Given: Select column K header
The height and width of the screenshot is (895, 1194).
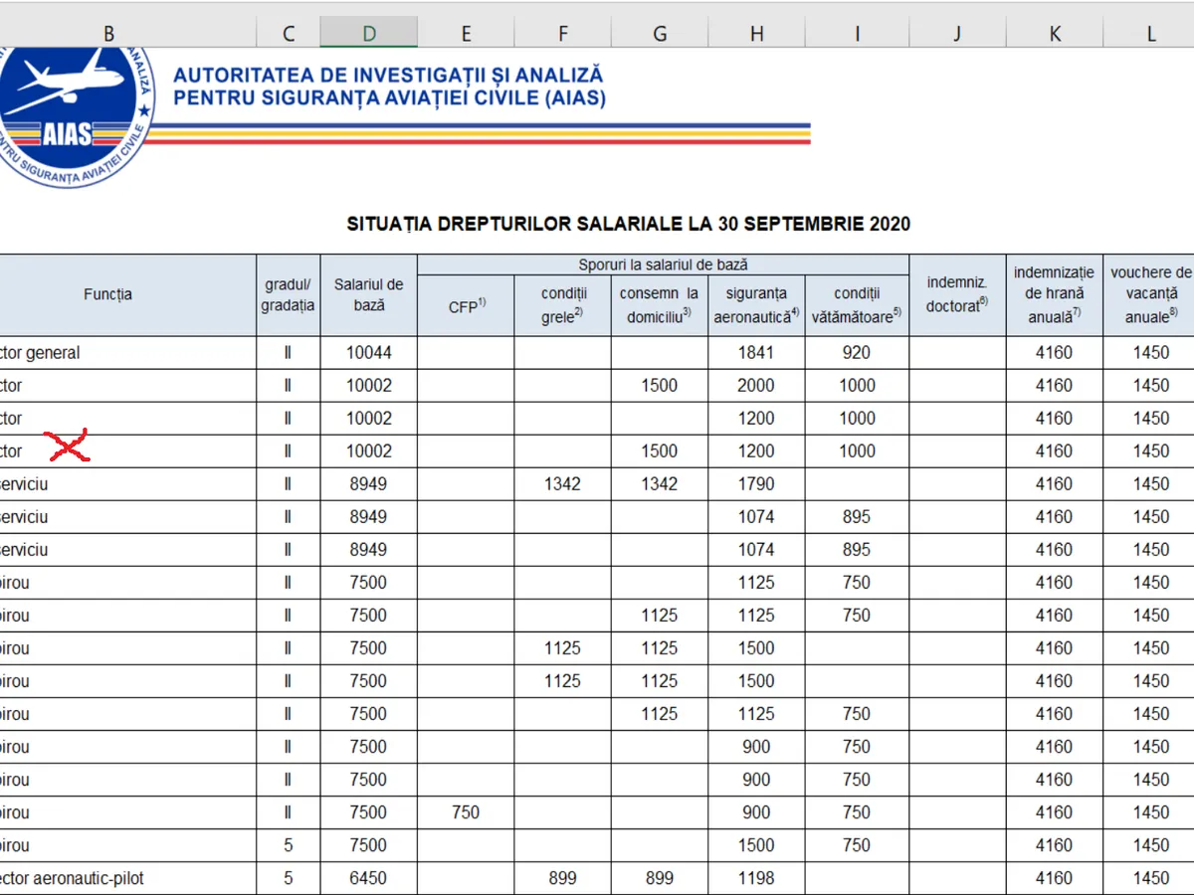Looking at the screenshot, I should pos(1054,33).
